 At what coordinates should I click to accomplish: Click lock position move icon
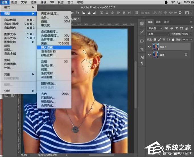point(163,40)
